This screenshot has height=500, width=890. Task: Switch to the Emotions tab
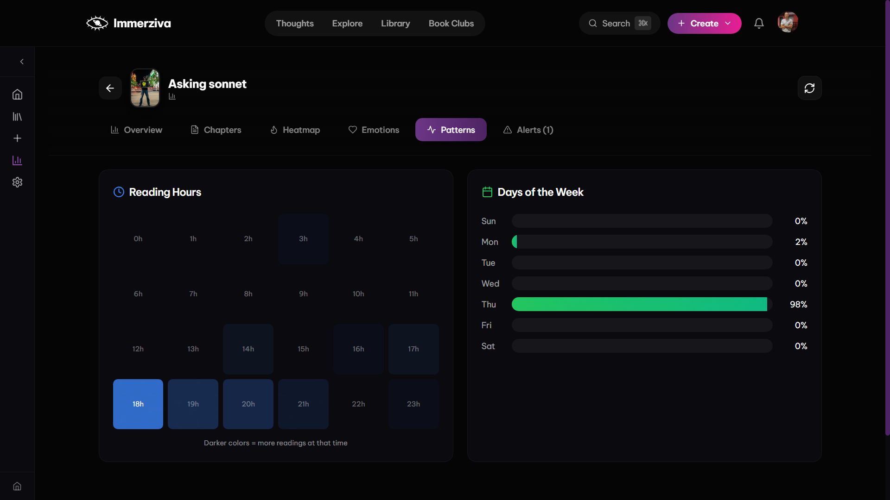(x=374, y=130)
